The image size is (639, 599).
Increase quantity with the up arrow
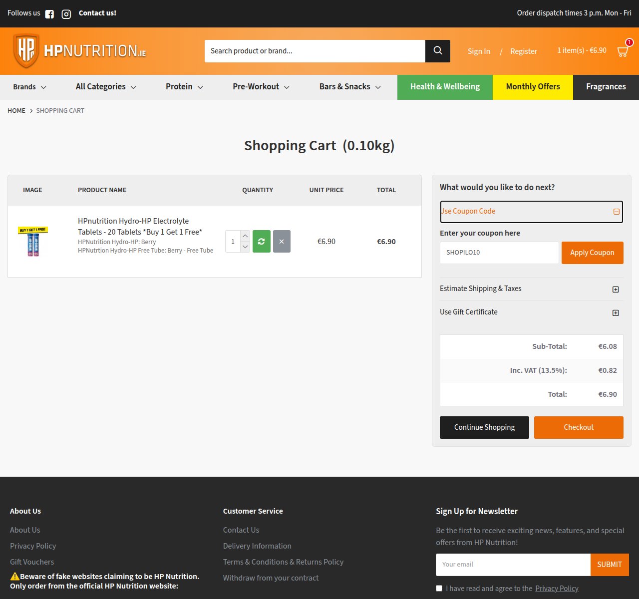click(x=245, y=236)
